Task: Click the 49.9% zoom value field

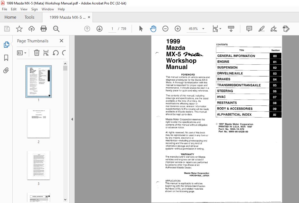Action: point(193,29)
